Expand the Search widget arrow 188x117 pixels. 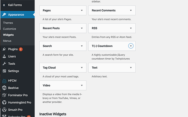[x=82, y=46]
